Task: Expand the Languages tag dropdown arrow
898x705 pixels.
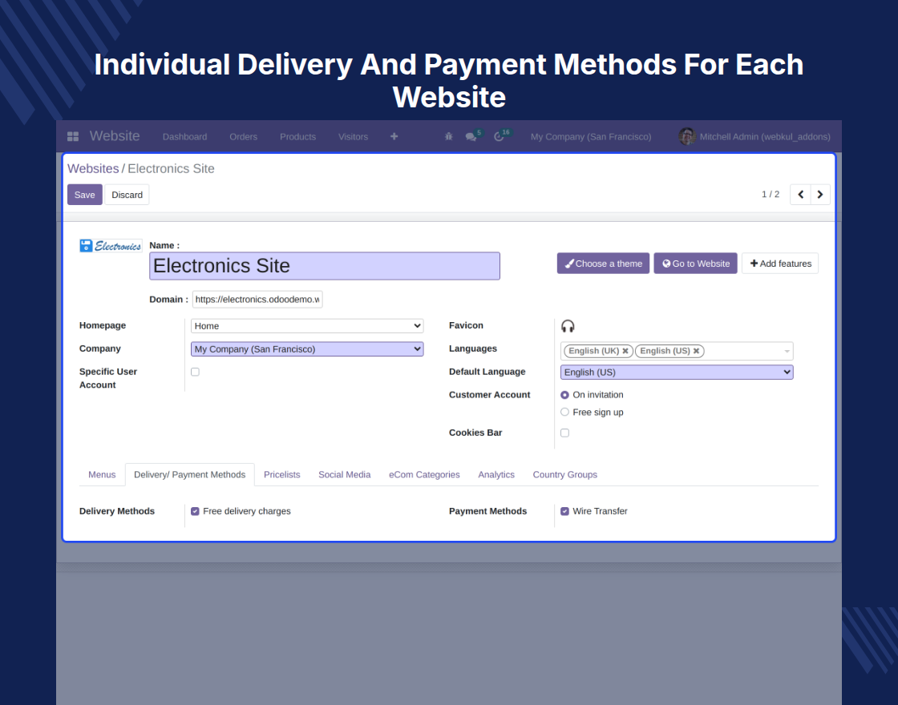Action: [787, 351]
